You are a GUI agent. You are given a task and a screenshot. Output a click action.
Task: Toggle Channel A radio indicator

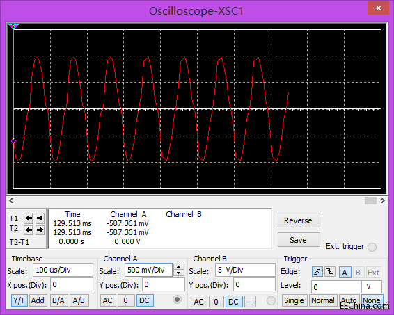177,300
